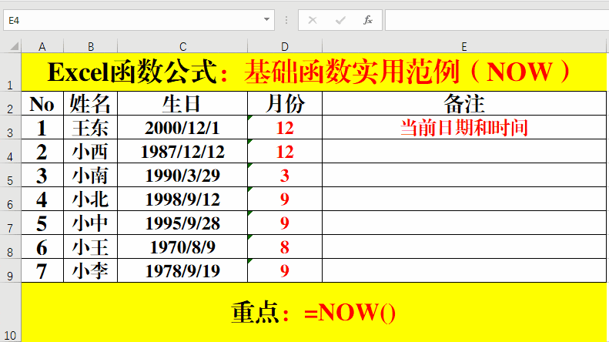Click the birthday cell '1978/9/19'
The image size is (609, 342).
click(x=182, y=270)
